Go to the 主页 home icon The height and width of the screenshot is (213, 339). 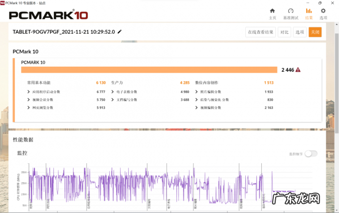point(272,11)
